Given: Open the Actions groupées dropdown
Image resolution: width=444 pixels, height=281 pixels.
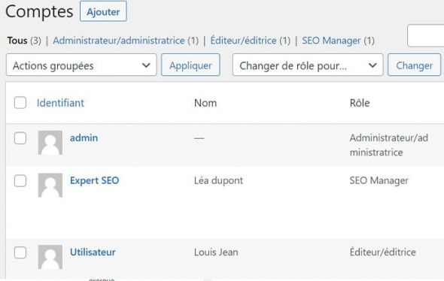Looking at the screenshot, I should 81,65.
